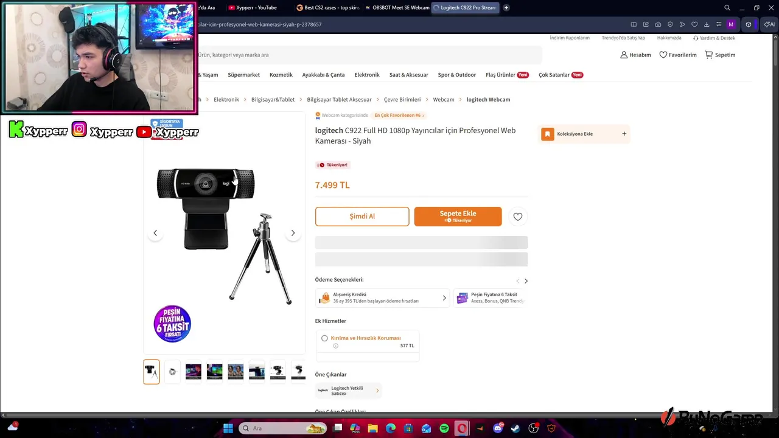
Task: Click Çevre Birimleri breadcrumb link
Action: [x=402, y=100]
